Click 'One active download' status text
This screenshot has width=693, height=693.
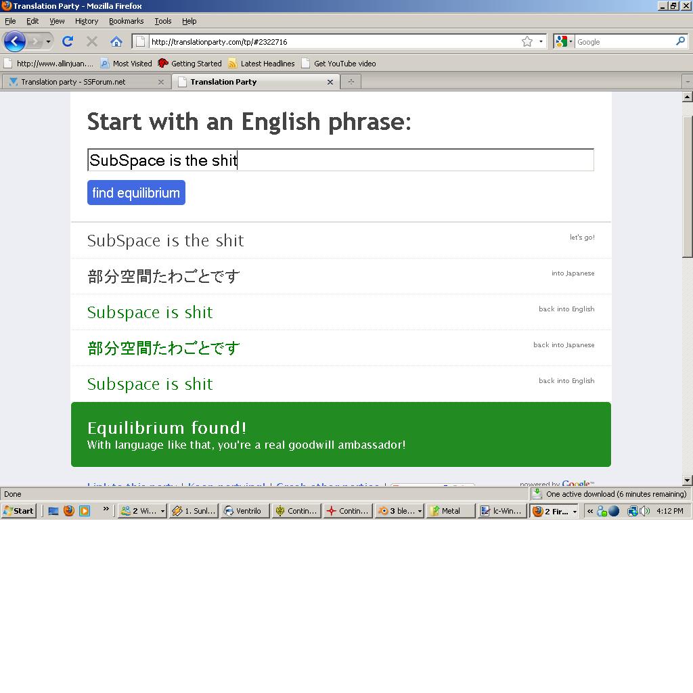616,494
